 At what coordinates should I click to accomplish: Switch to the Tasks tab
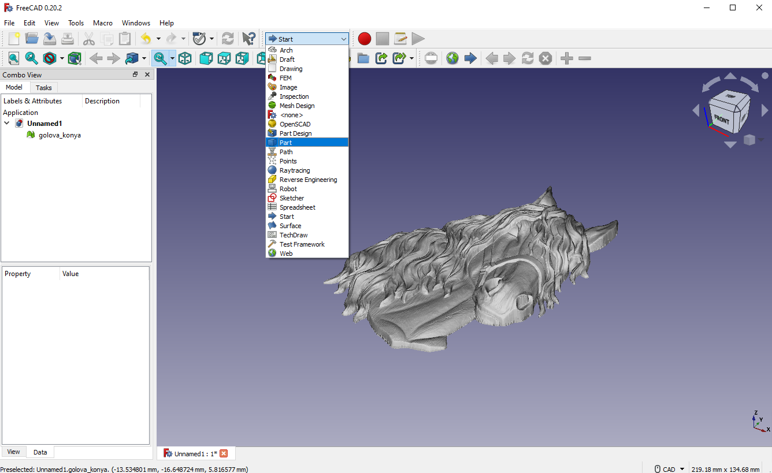(44, 88)
